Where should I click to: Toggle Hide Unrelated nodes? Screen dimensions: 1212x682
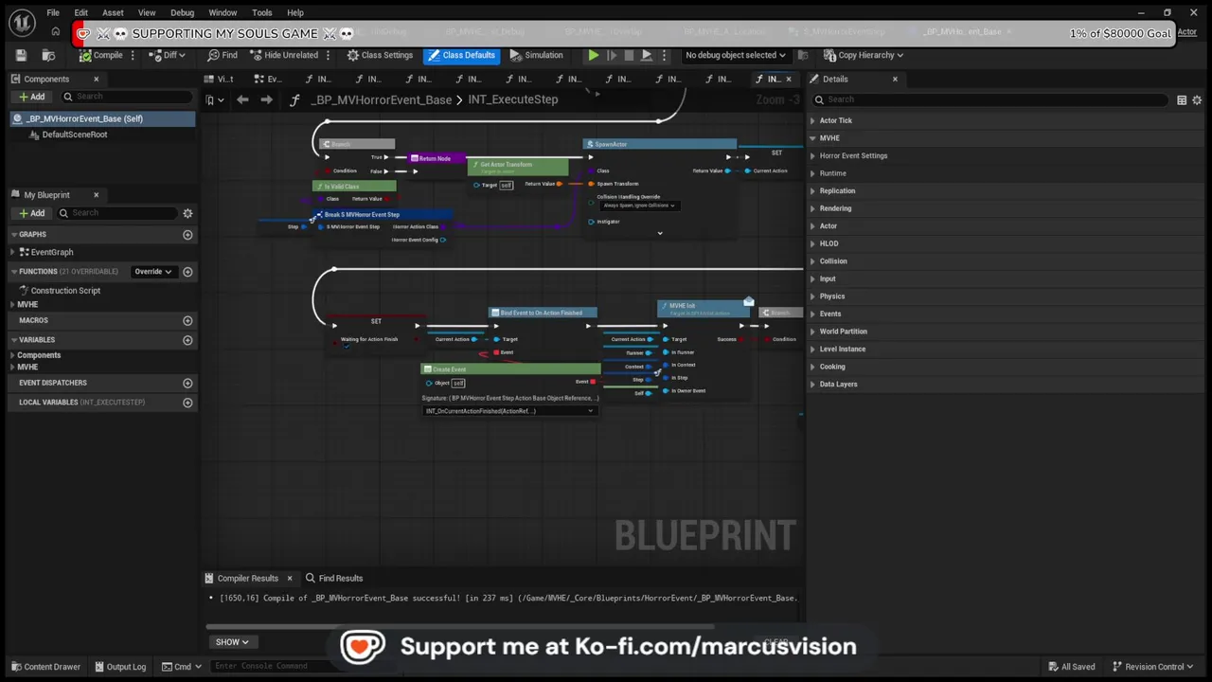point(284,55)
